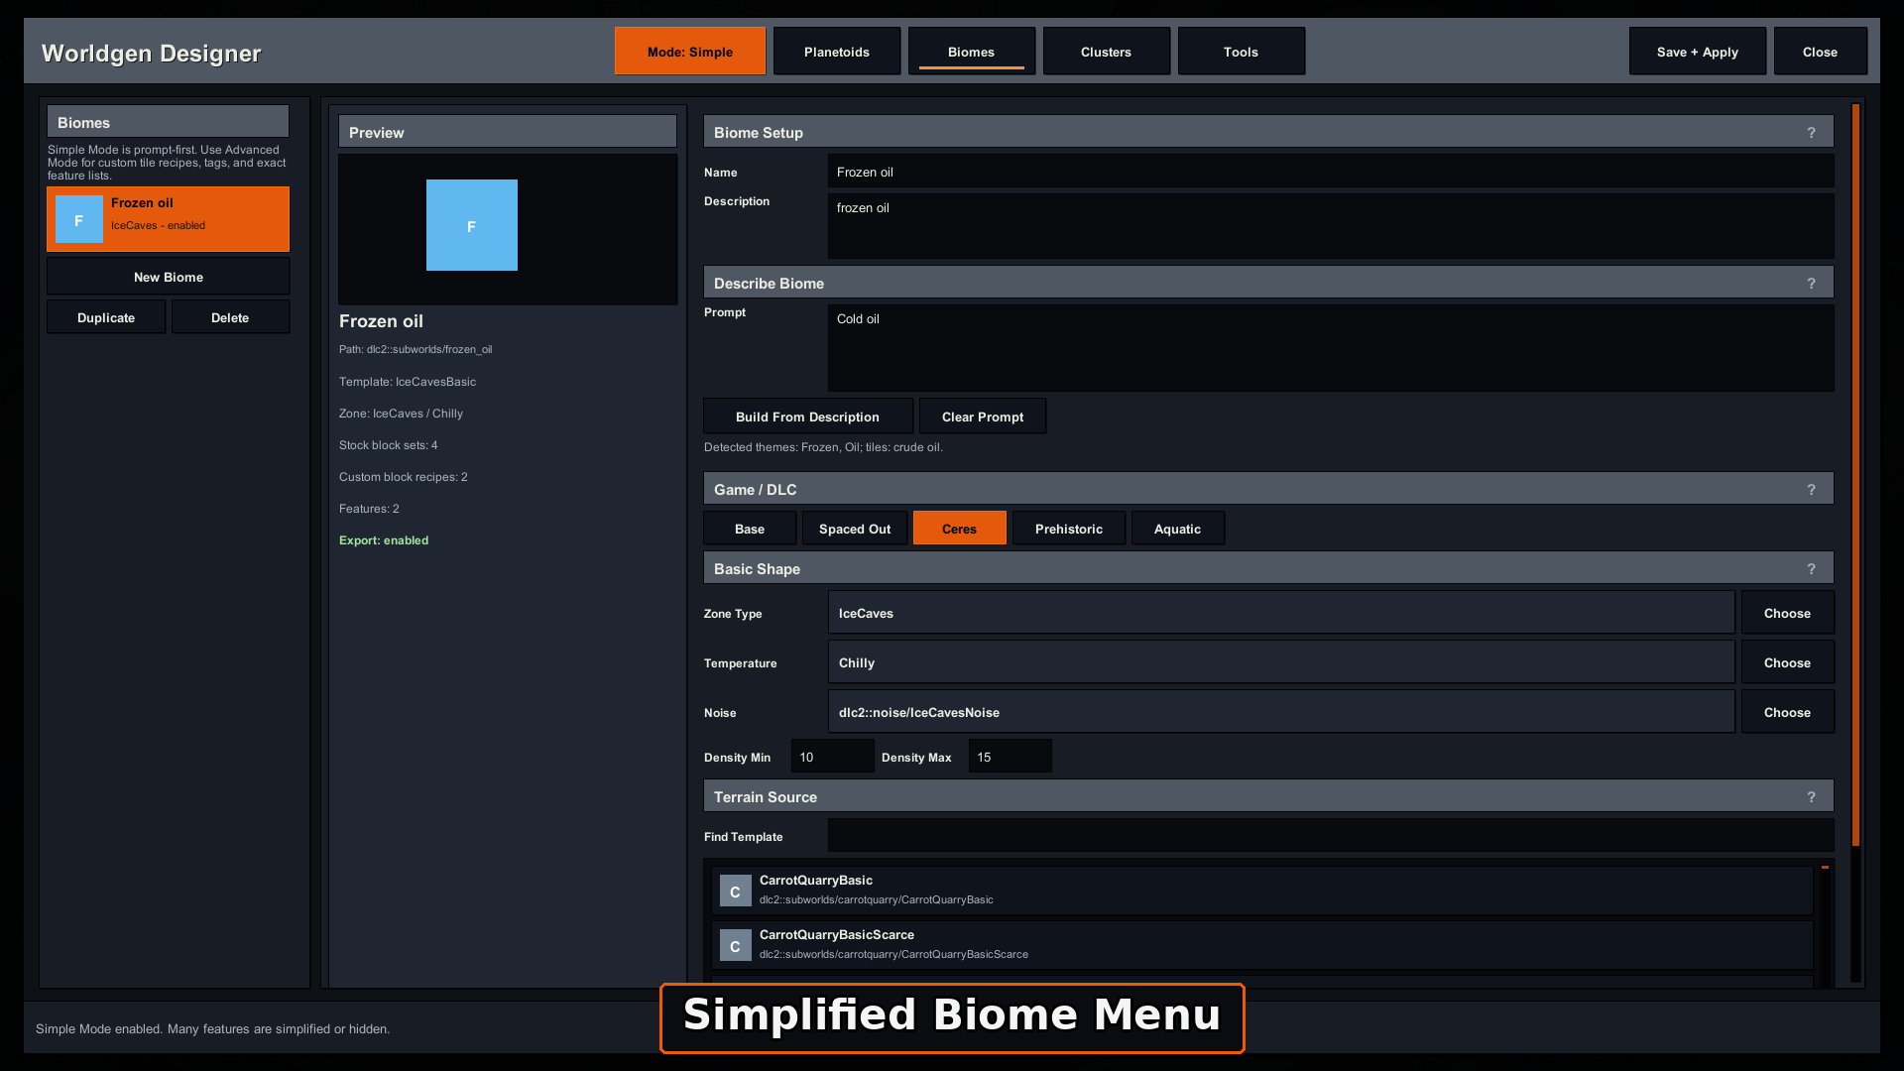Switch to the Clusters tab
This screenshot has width=1904, height=1071.
click(1106, 52)
